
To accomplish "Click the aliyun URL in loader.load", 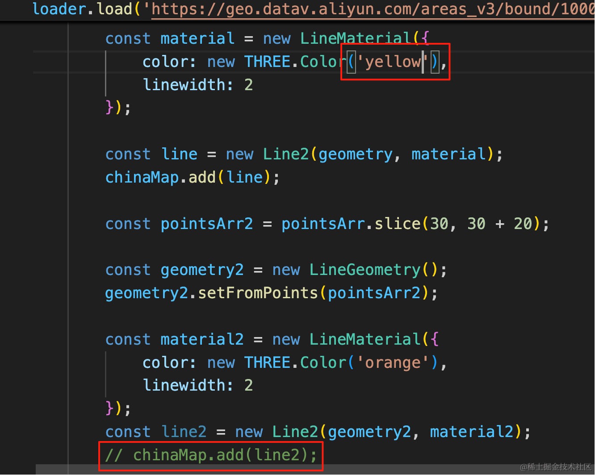I will 373,9.
